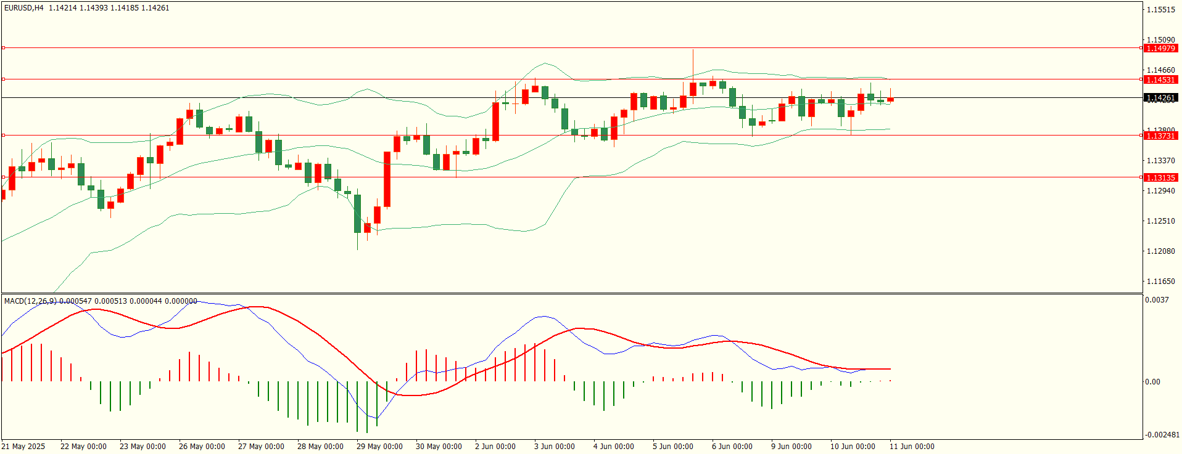Click the MACD(12,26,9) indicator label
The height and width of the screenshot is (454, 1182).
tap(30, 301)
